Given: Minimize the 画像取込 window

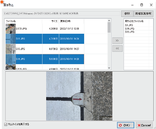Looking at the screenshot, I should (132, 5).
